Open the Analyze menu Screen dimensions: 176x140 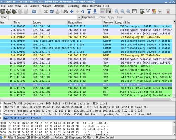(46, 6)
